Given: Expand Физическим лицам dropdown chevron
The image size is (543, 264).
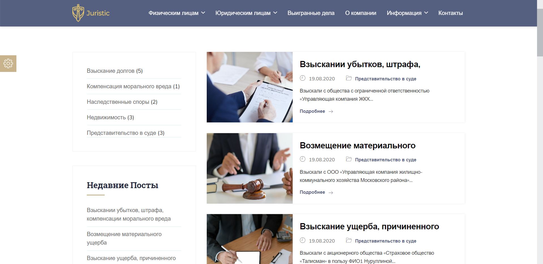Looking at the screenshot, I should [x=203, y=13].
